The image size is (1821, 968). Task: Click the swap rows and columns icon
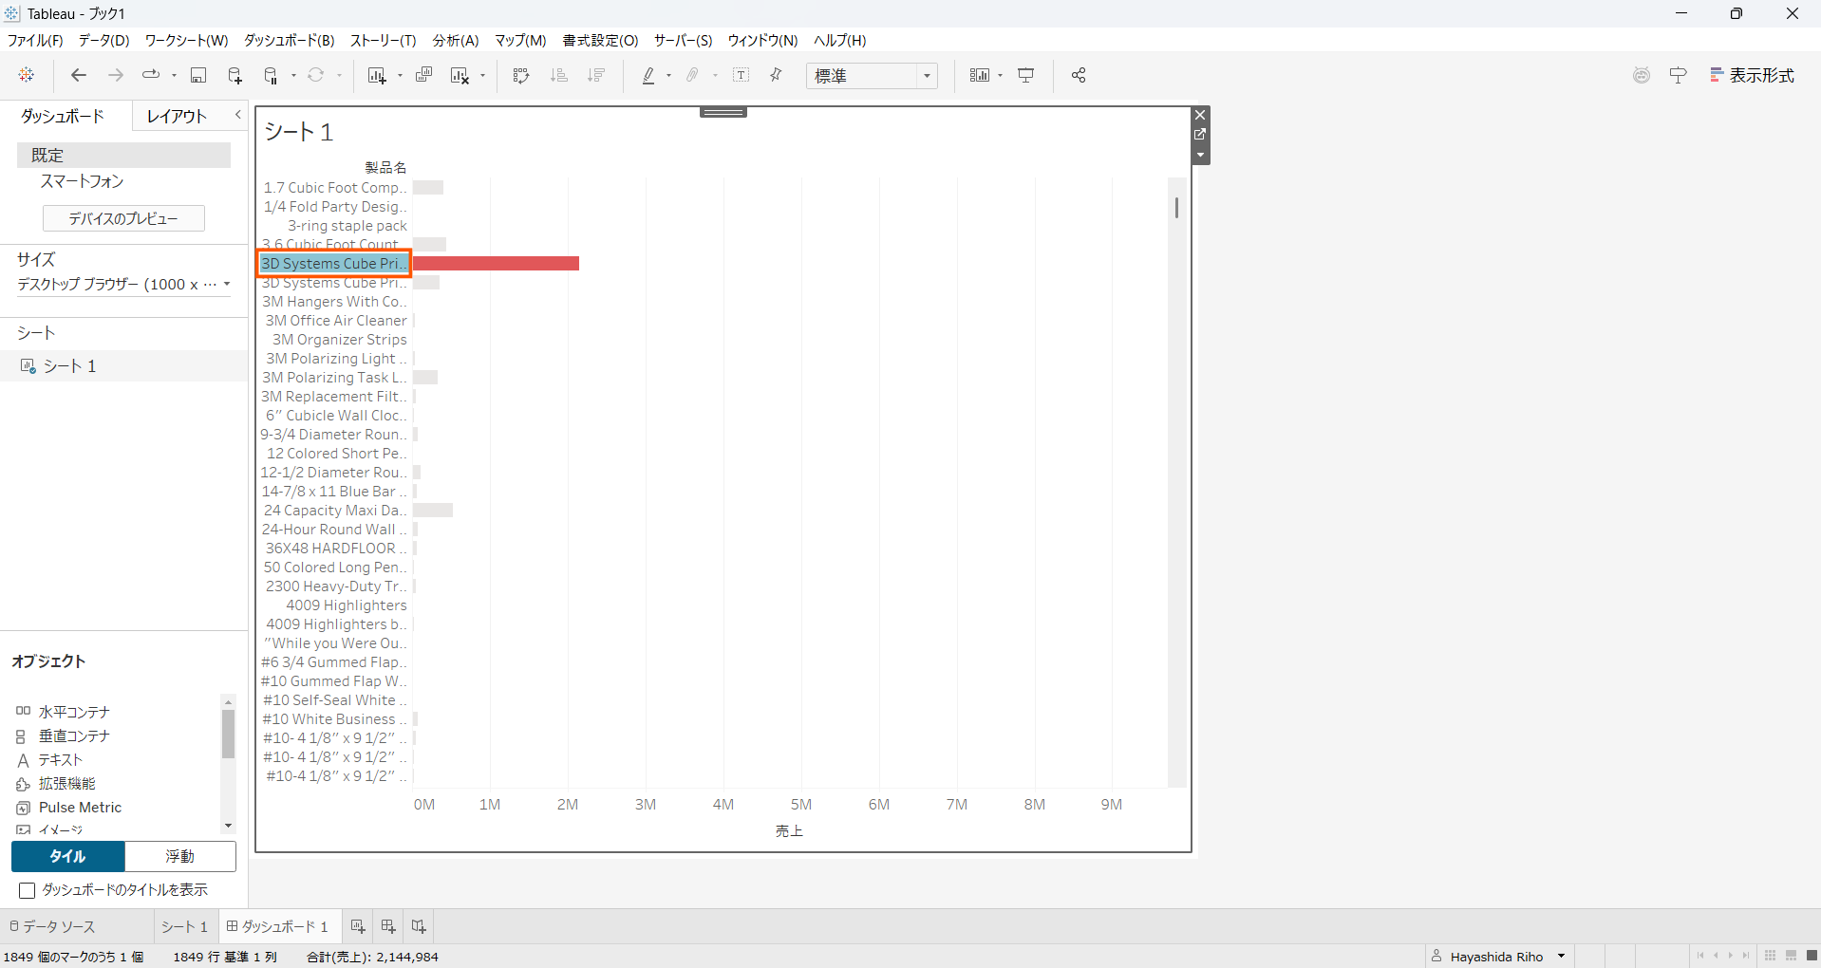point(520,76)
